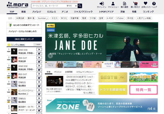This screenshot has height=114, width=164.
Task: Open PULSE pink banner thumbnail
Action: point(149,65)
